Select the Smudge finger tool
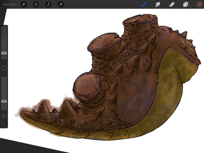The width and height of the screenshot is (204, 153). tap(157, 4)
